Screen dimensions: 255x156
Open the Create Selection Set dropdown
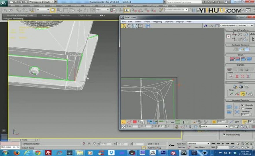(x=176, y=10)
